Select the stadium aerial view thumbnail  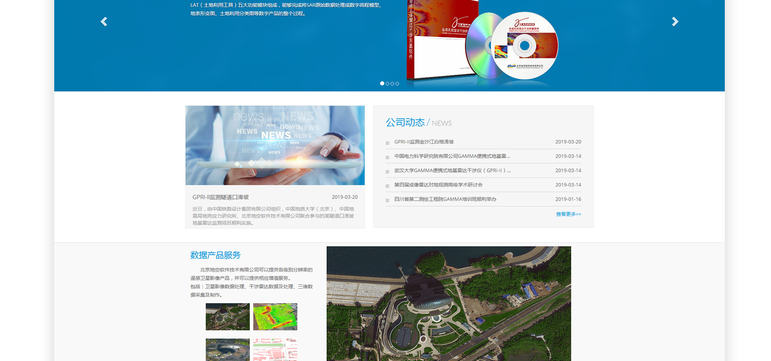pyautogui.click(x=228, y=349)
